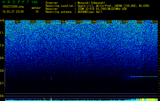The height and width of the screenshot is (101, 160).
Task: Click the 2307 time marker
Action: coord(109,22)
